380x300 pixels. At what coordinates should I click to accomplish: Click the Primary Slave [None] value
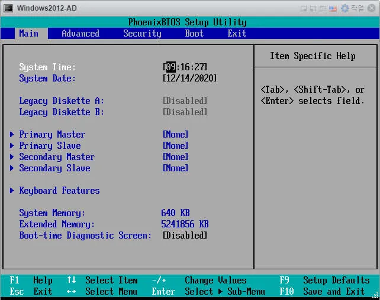[x=175, y=145]
